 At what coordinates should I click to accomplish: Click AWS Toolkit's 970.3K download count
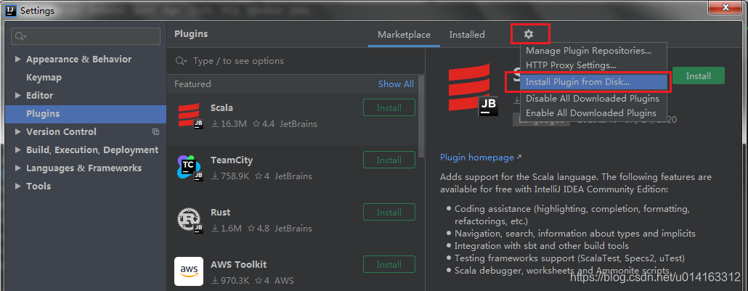[230, 281]
